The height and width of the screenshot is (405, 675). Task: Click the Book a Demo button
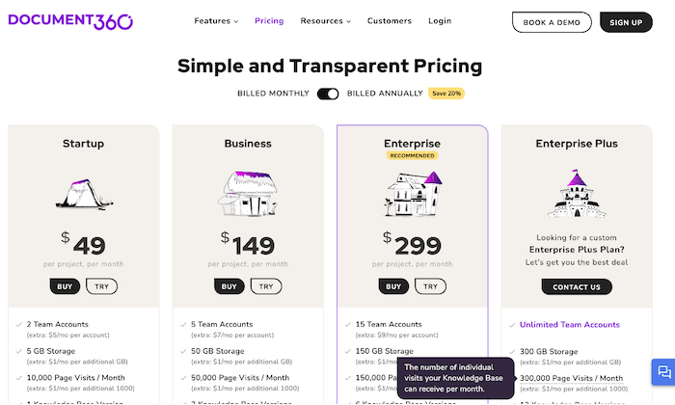click(x=552, y=22)
